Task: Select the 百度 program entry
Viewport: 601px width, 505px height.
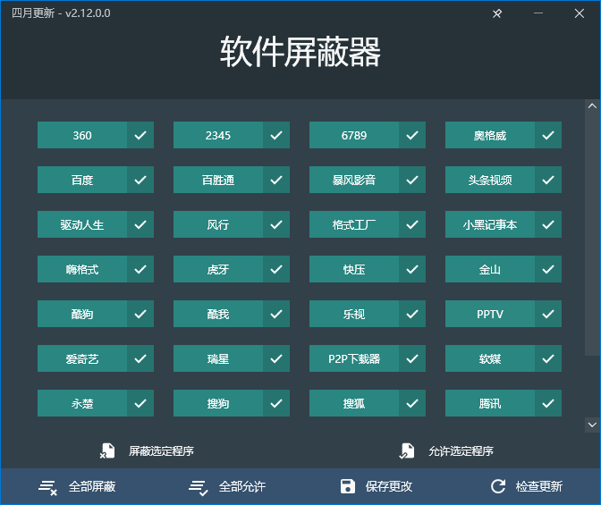Action: (82, 181)
